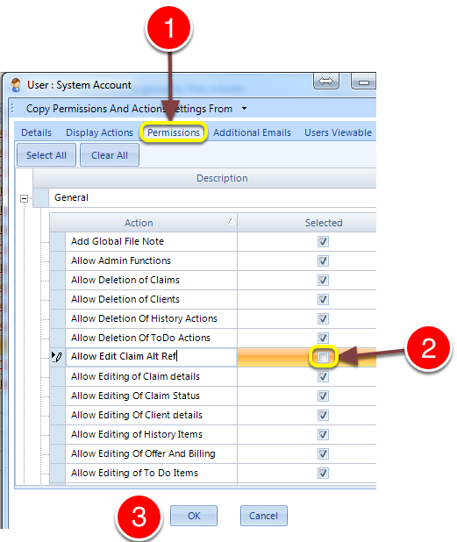Switch to the Permissions tab
Screen dimensions: 457x542
pos(174,132)
